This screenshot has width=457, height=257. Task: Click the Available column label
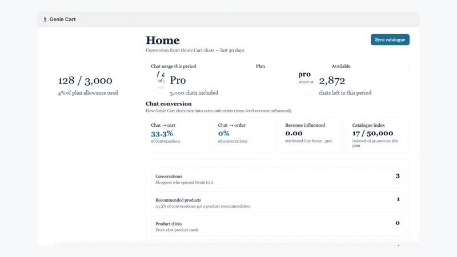coord(341,66)
